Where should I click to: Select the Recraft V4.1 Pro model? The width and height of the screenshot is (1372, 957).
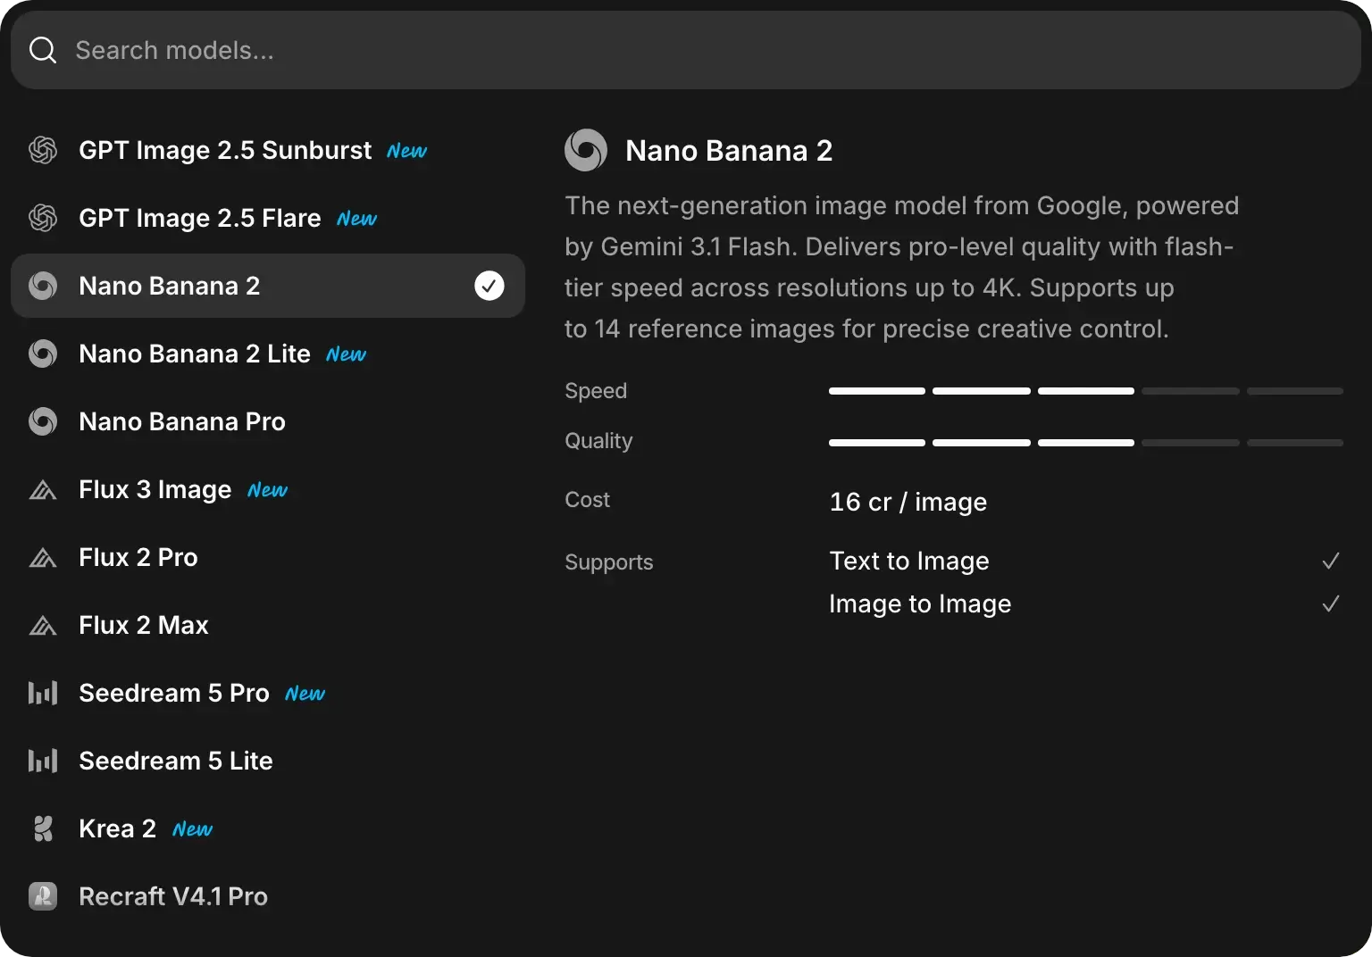click(268, 896)
